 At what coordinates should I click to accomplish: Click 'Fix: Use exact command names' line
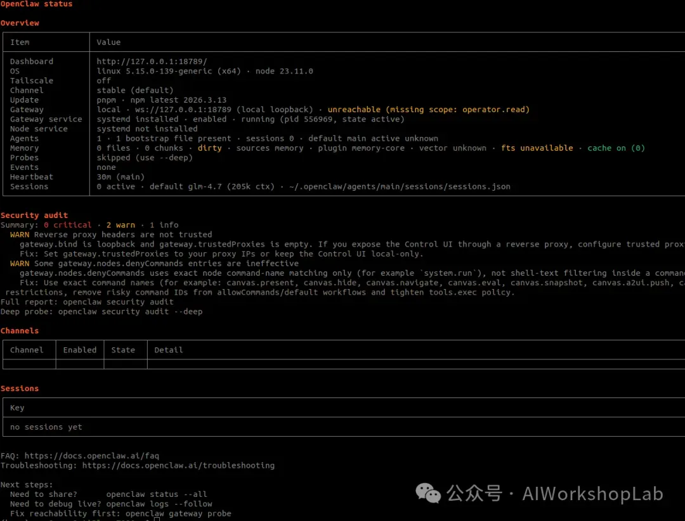[352, 283]
